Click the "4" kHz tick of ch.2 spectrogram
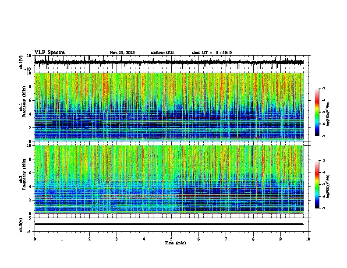 31,187
